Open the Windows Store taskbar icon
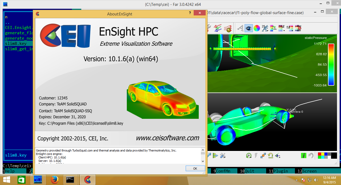The height and width of the screenshot is (185, 341). pos(21,180)
